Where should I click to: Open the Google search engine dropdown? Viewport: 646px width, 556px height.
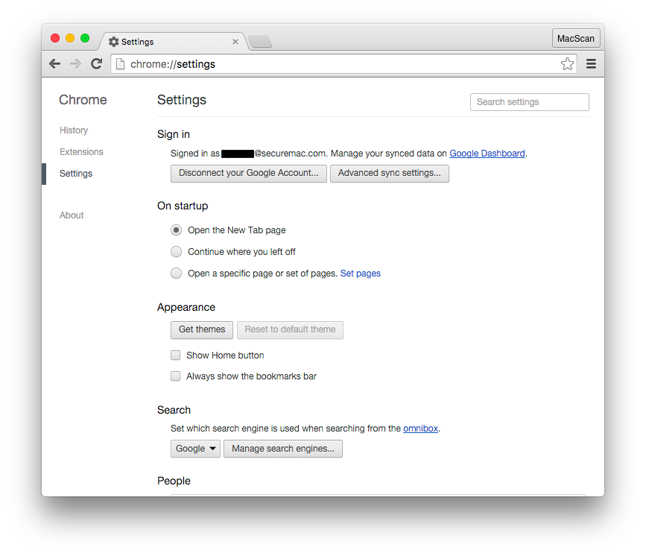click(x=196, y=449)
